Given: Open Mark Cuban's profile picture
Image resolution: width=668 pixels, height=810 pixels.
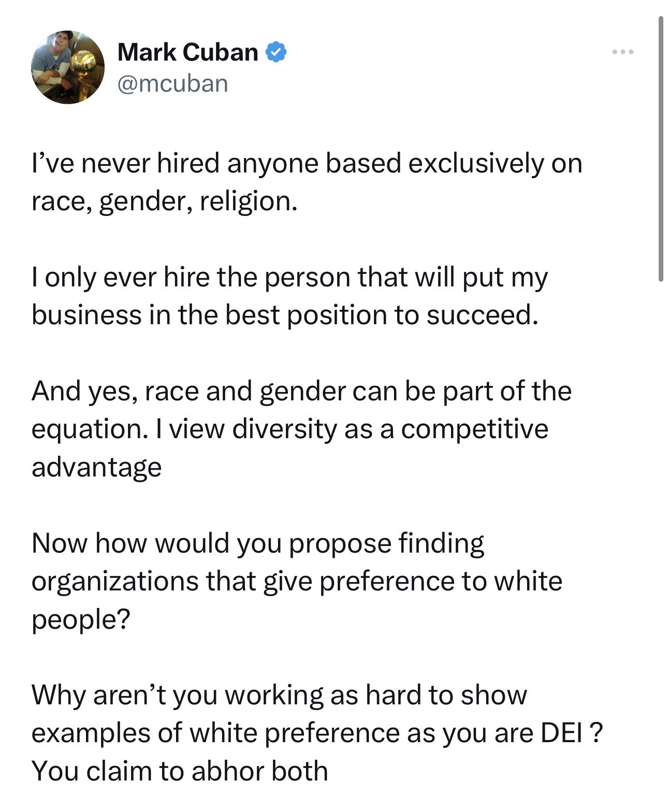Looking at the screenshot, I should click(68, 67).
